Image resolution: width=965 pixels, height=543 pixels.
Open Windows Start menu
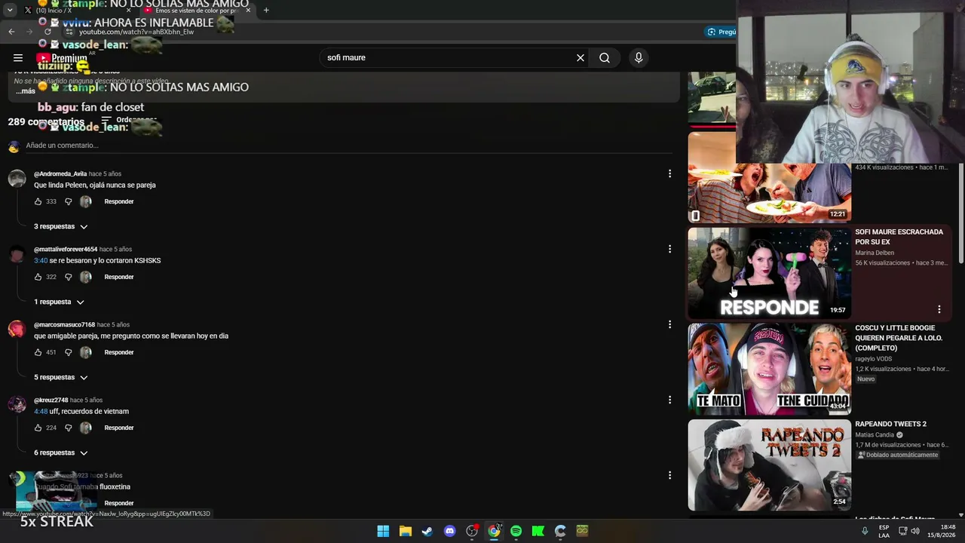point(383,531)
